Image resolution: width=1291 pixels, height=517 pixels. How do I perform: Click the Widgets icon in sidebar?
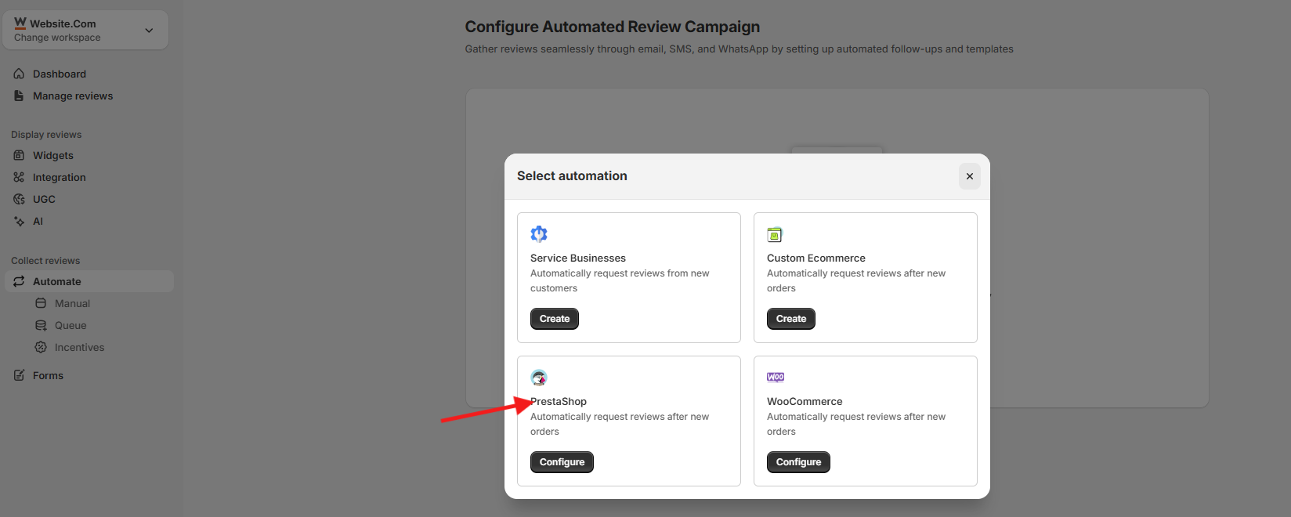19,155
